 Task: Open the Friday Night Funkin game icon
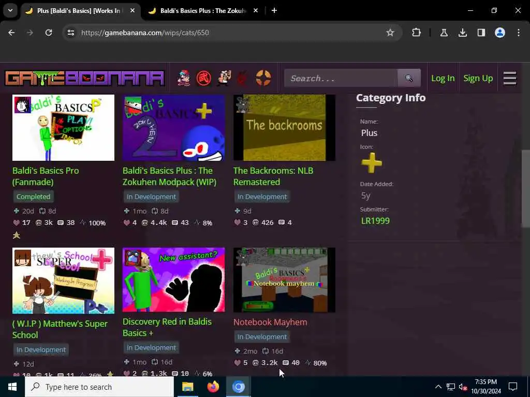click(x=184, y=79)
